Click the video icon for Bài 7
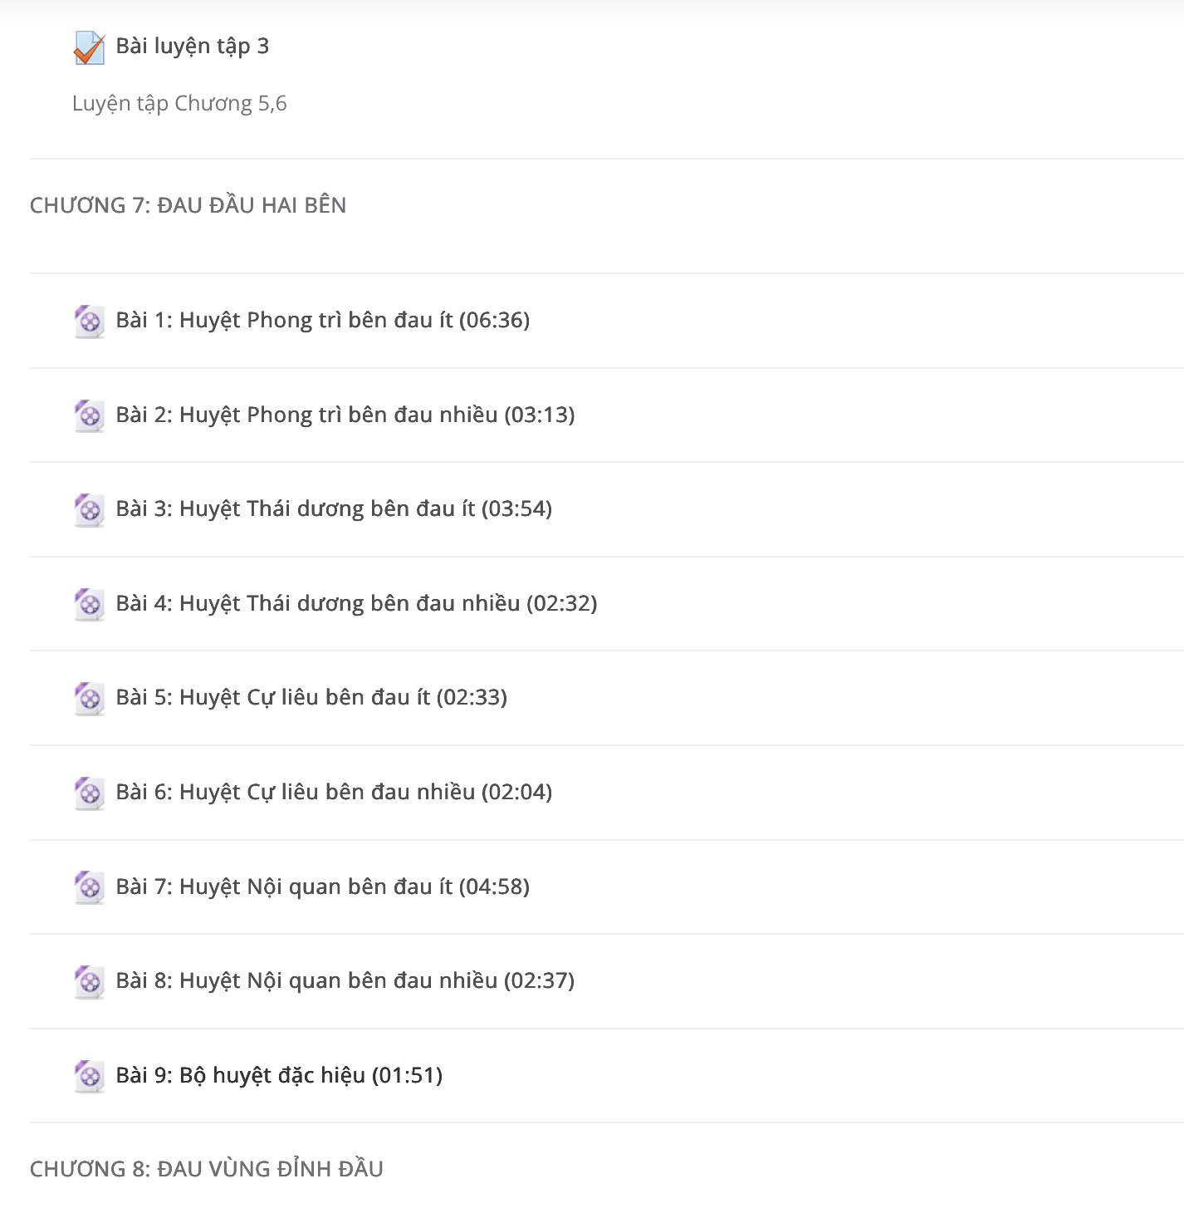This screenshot has width=1184, height=1218. tap(89, 887)
